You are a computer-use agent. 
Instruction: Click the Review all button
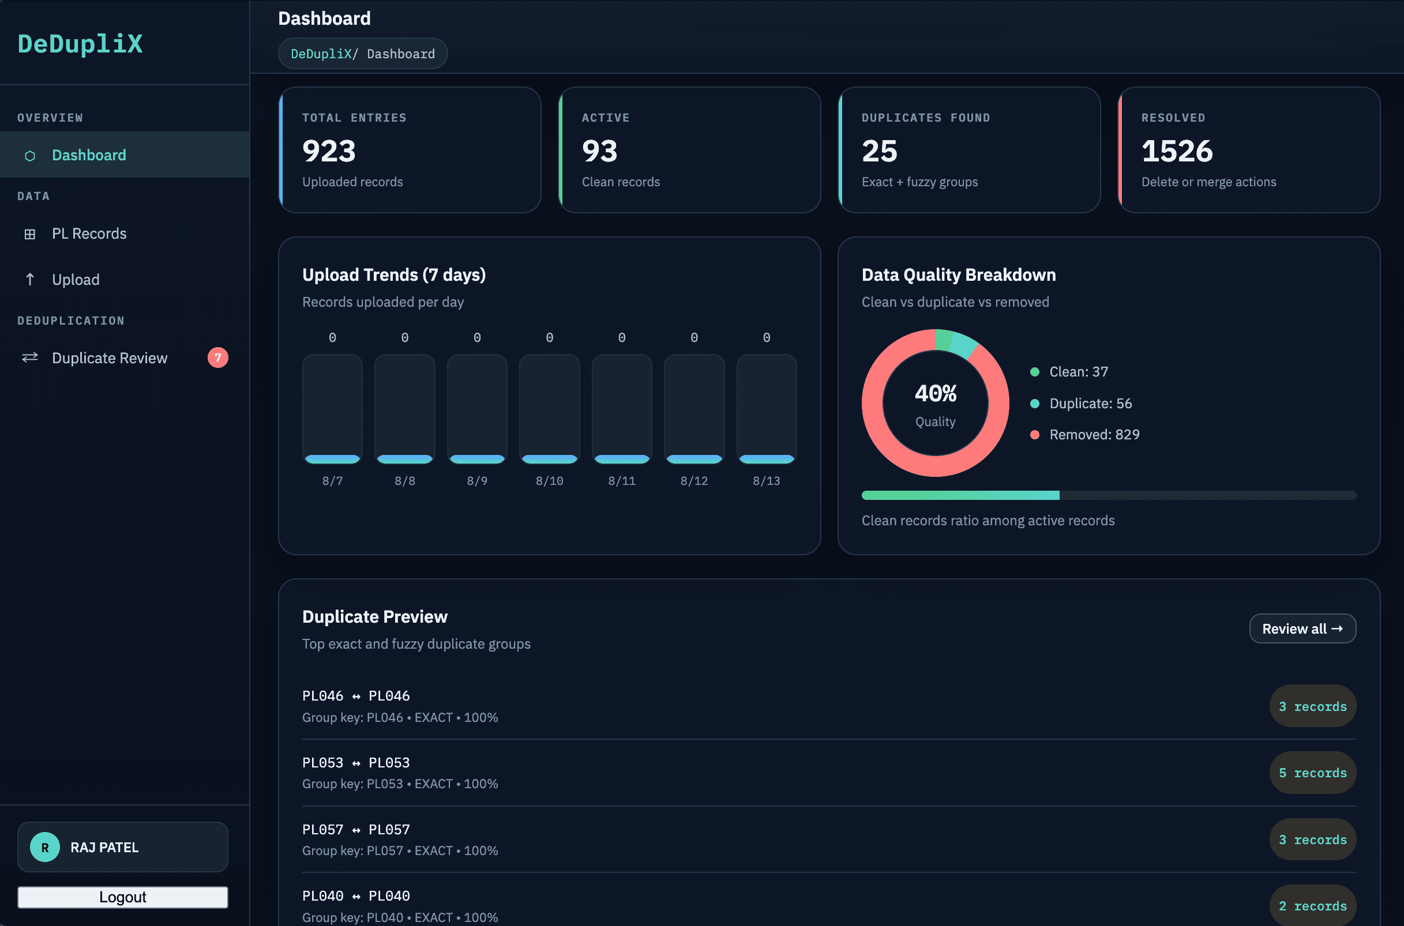pos(1302,629)
